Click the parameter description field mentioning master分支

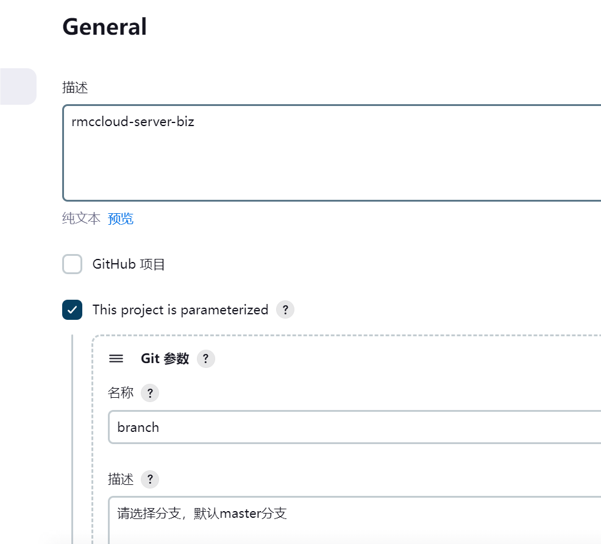pyautogui.click(x=355, y=520)
